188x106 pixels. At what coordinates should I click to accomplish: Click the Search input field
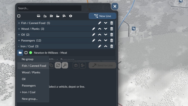point(49,8)
